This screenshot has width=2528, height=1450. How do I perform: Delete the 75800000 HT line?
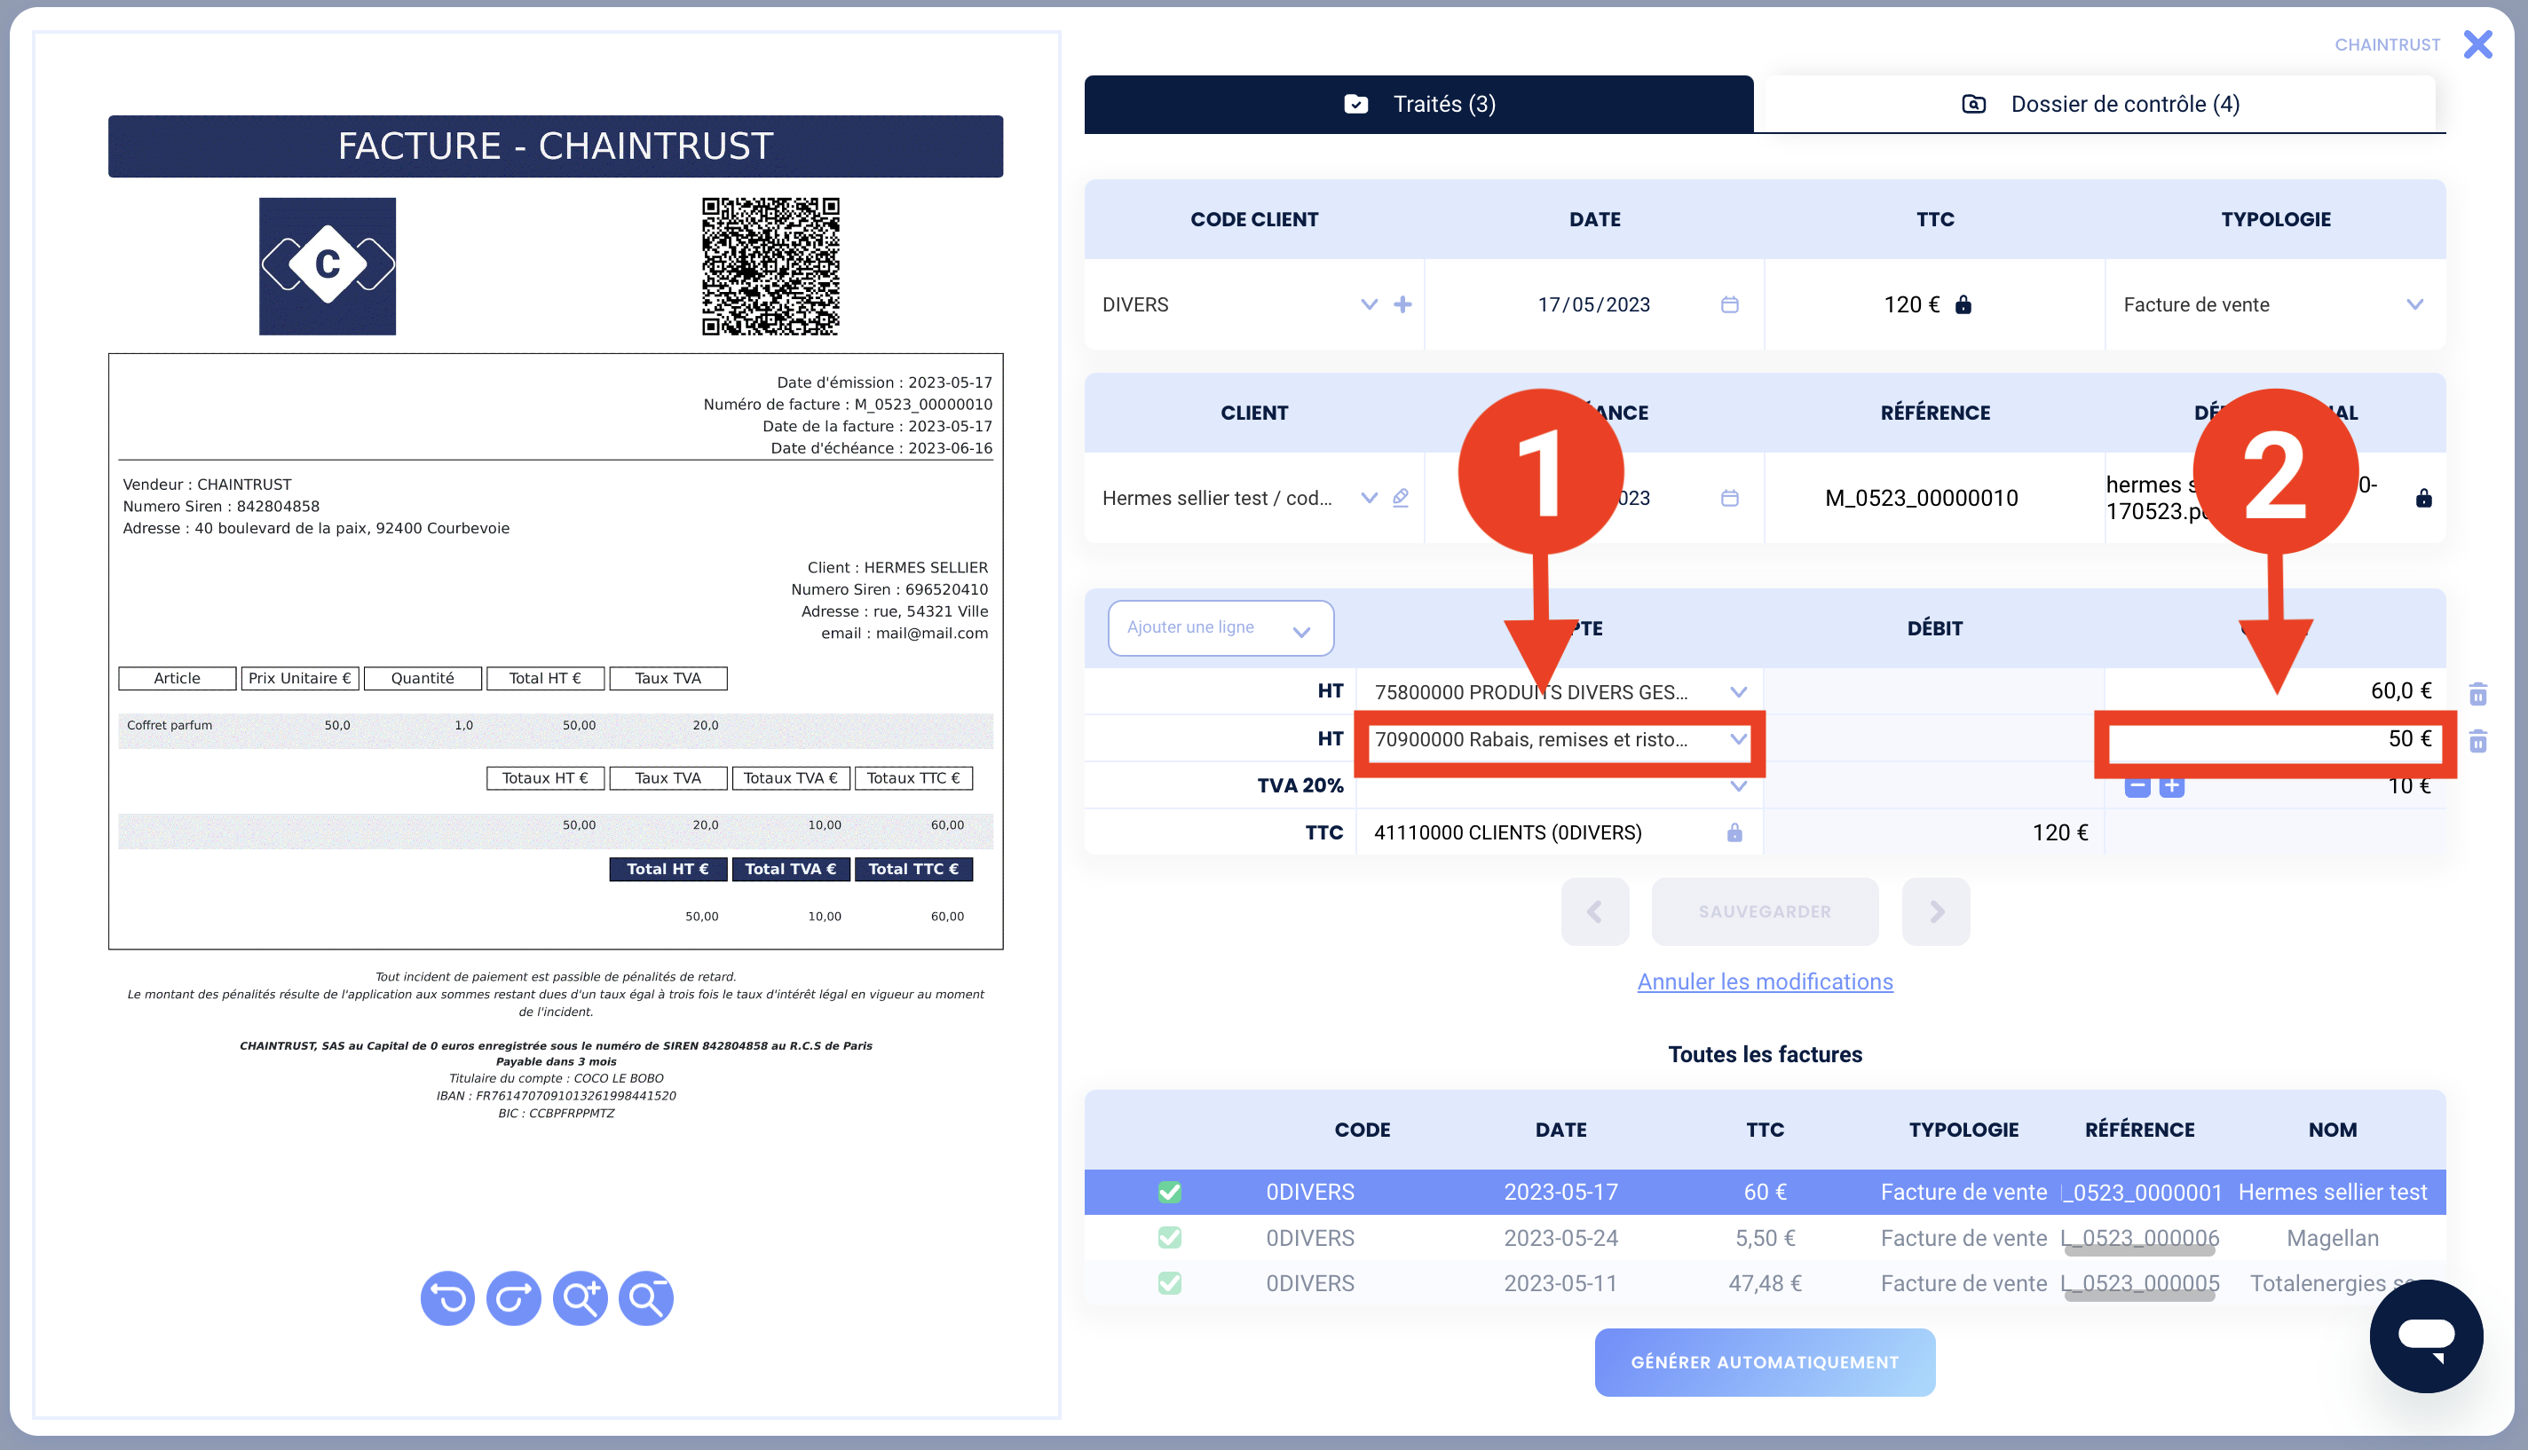(2478, 693)
